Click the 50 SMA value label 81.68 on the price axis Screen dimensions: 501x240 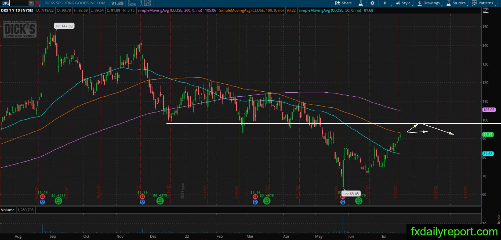tap(488, 154)
